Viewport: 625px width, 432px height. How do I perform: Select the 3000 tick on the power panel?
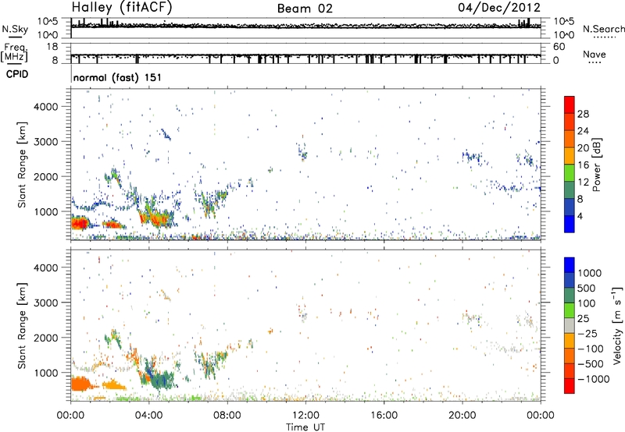coord(45,142)
